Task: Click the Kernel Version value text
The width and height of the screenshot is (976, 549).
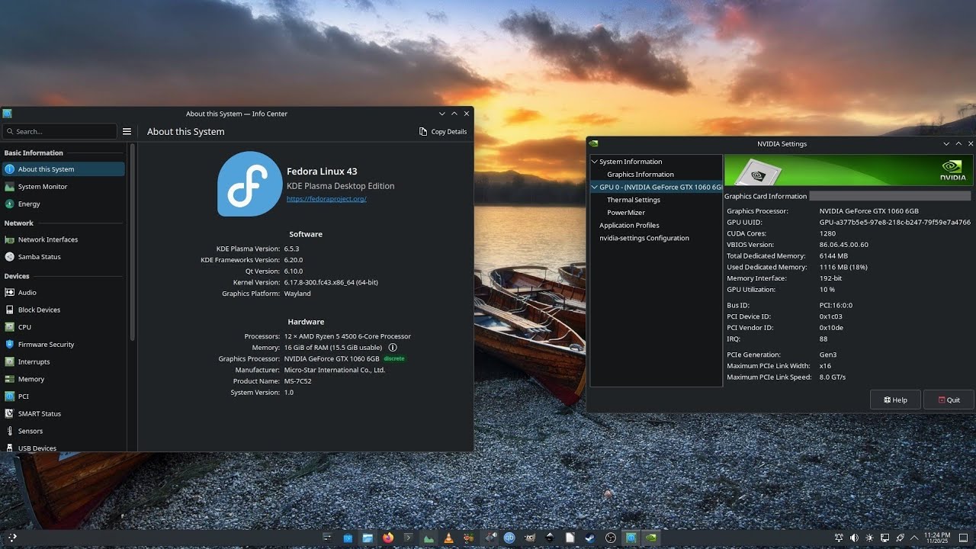Action: click(x=331, y=282)
